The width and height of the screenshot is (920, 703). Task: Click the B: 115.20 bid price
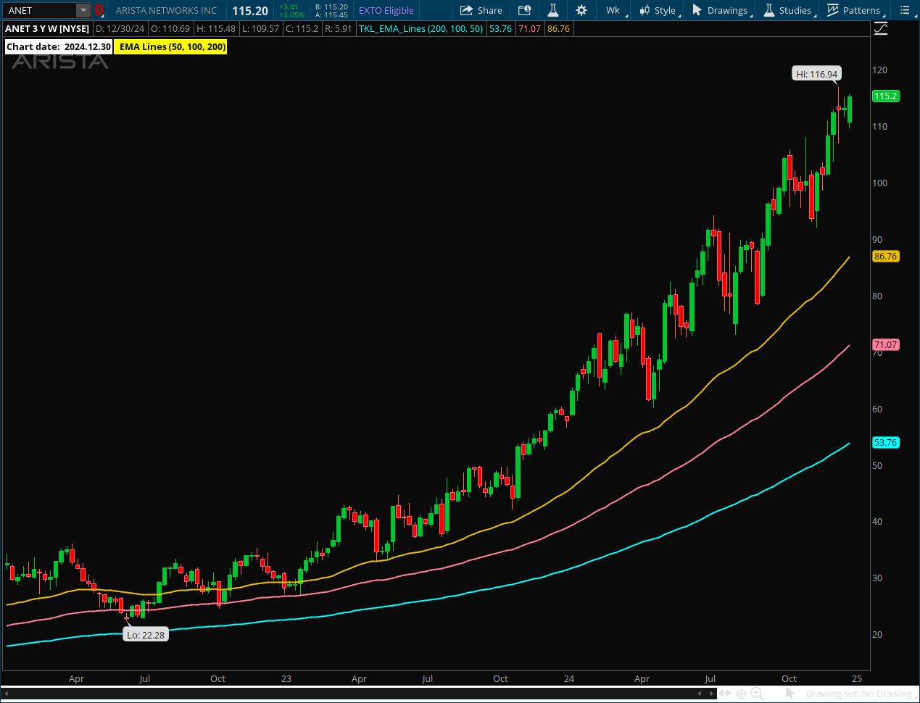[x=331, y=7]
